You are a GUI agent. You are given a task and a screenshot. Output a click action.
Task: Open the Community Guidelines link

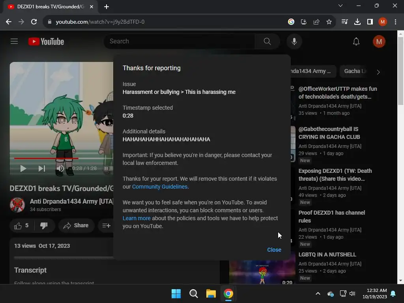coord(160,187)
